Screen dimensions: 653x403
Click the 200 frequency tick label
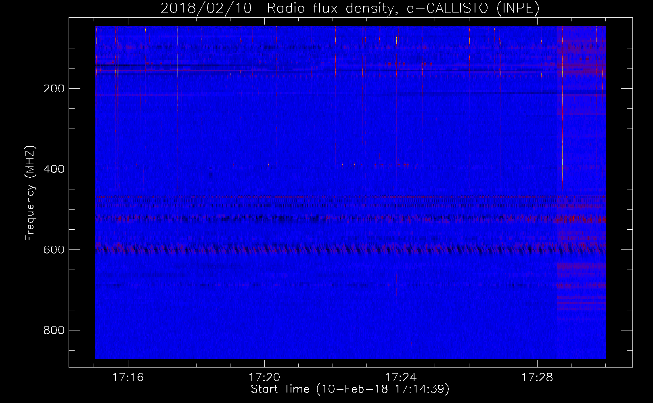click(x=54, y=89)
